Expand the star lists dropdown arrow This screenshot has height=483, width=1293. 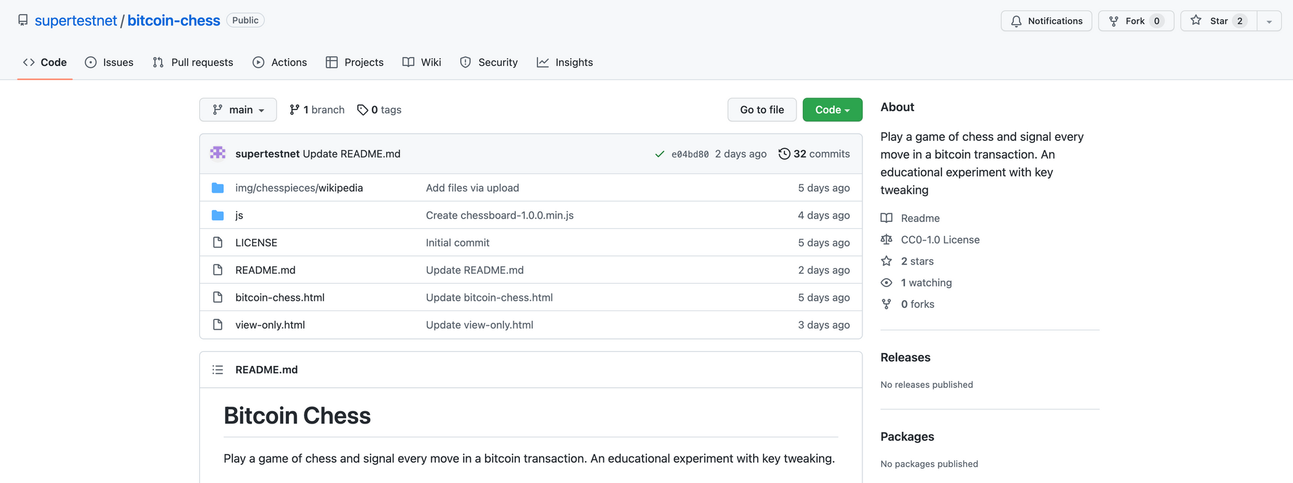tap(1269, 21)
